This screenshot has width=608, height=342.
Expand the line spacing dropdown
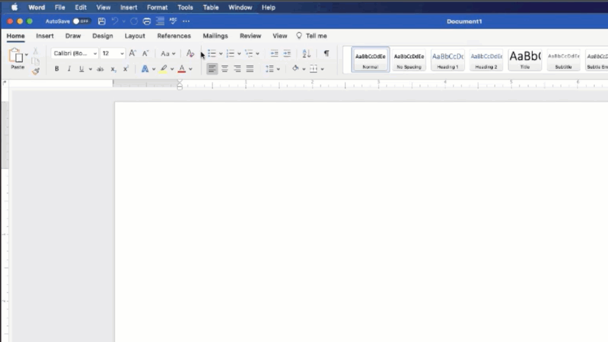pyautogui.click(x=278, y=69)
